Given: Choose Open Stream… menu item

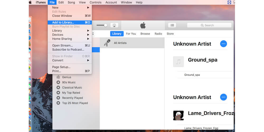Looking at the screenshot, I should click(70, 45).
